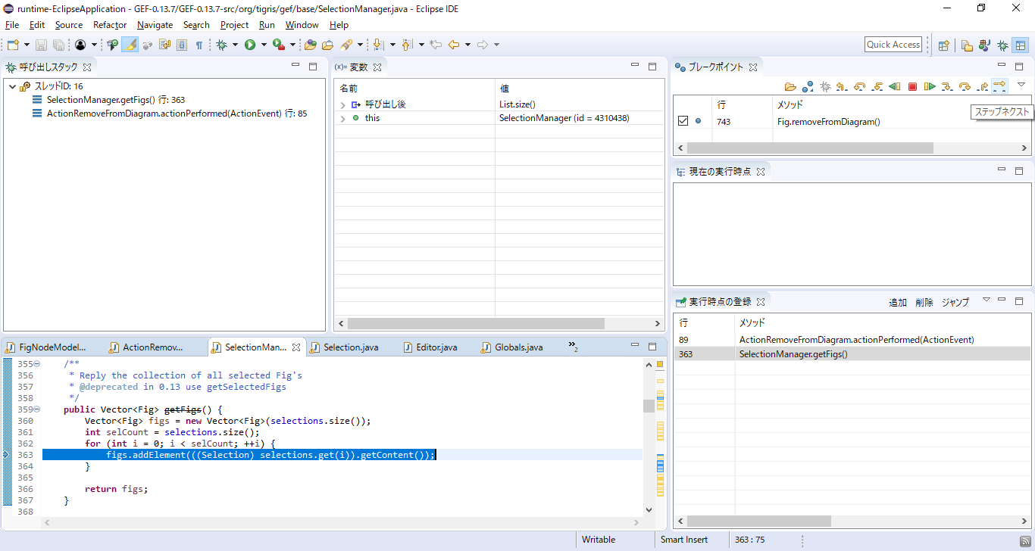Collapse the スレッドID: 16 tree node
This screenshot has width=1035, height=551.
[12, 86]
